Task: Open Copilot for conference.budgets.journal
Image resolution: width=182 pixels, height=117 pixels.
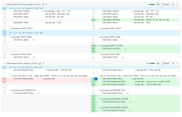Action: 158,4
